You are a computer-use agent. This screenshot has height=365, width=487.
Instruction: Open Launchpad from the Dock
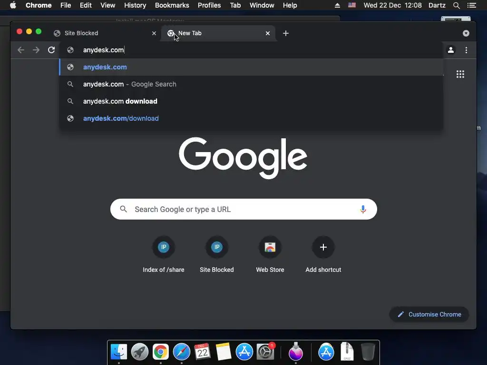click(x=140, y=352)
